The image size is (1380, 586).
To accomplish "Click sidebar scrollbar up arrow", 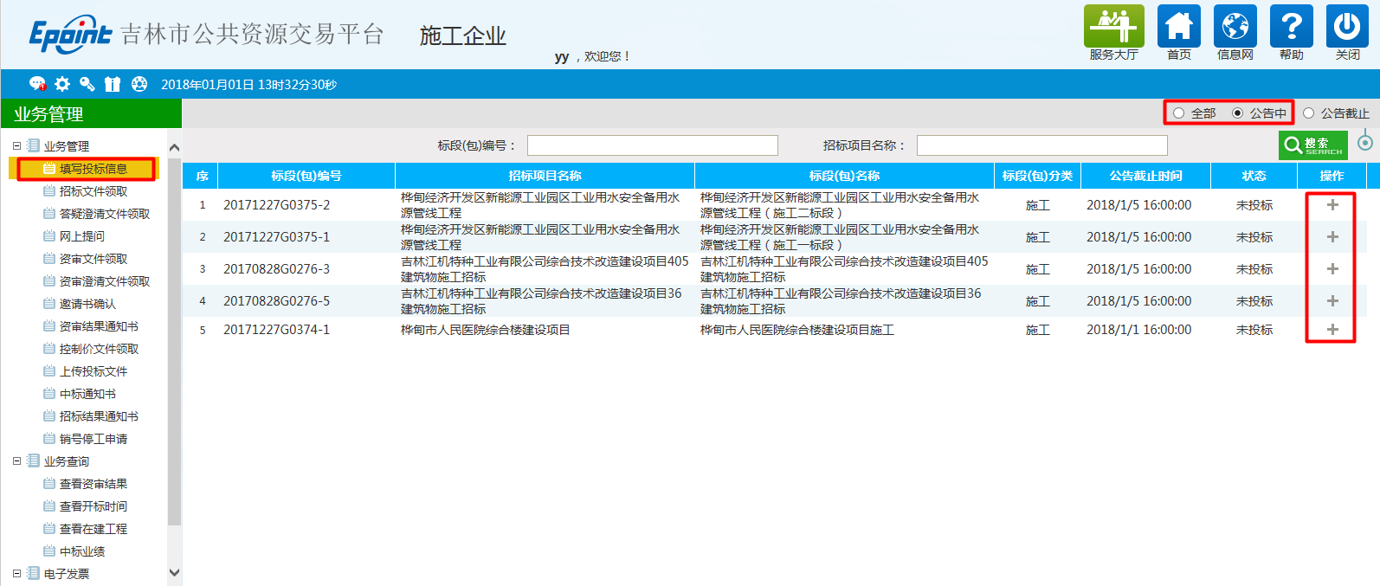I will 174,148.
